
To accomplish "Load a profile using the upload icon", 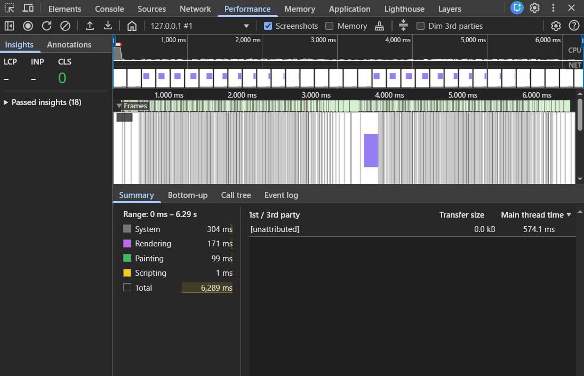I will click(90, 26).
